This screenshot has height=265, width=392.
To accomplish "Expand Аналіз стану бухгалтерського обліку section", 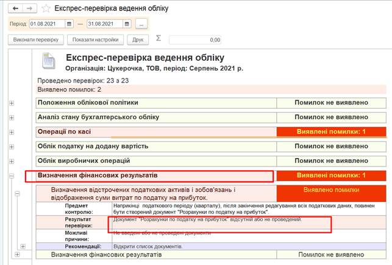I will tap(11, 117).
